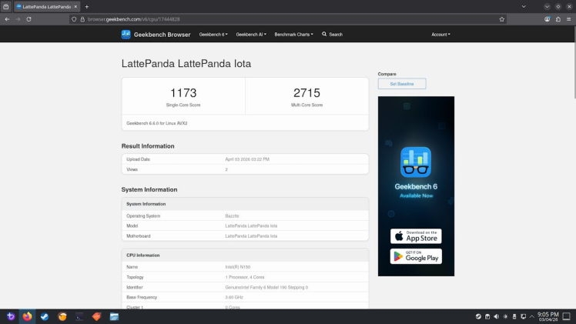Open the Benchmark Charts dropdown

(x=293, y=35)
